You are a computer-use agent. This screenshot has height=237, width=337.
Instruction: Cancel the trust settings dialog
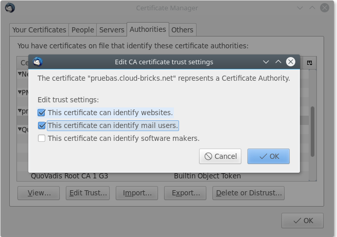(220, 156)
